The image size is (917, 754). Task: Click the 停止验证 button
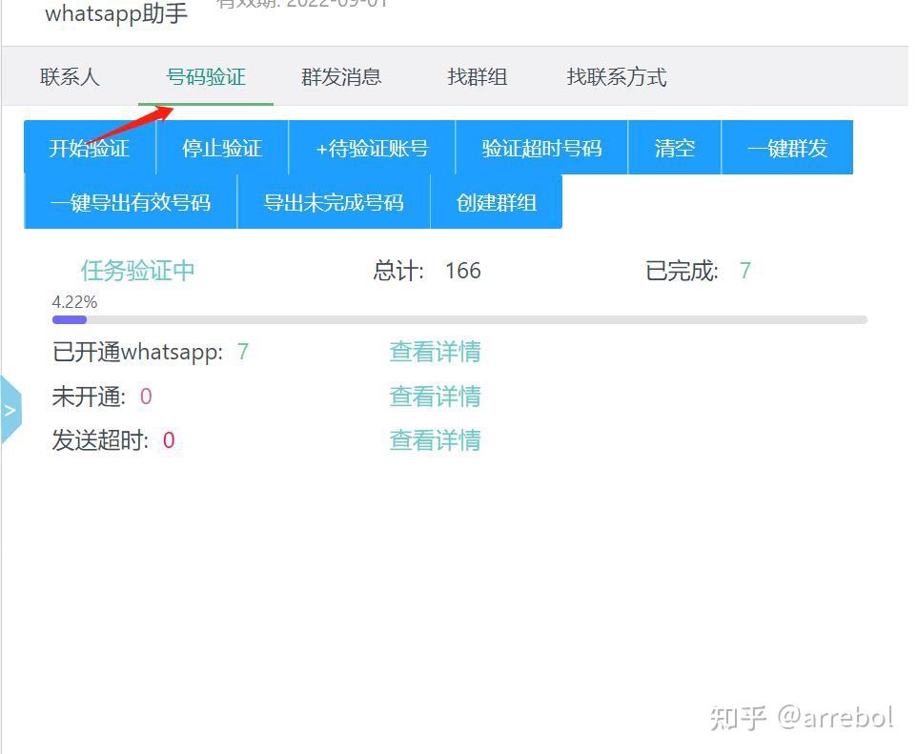222,148
